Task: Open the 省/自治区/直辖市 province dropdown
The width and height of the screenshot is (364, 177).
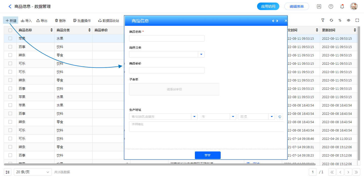Action: click(194, 117)
